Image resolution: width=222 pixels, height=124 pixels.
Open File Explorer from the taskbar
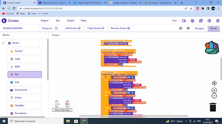tap(68, 121)
